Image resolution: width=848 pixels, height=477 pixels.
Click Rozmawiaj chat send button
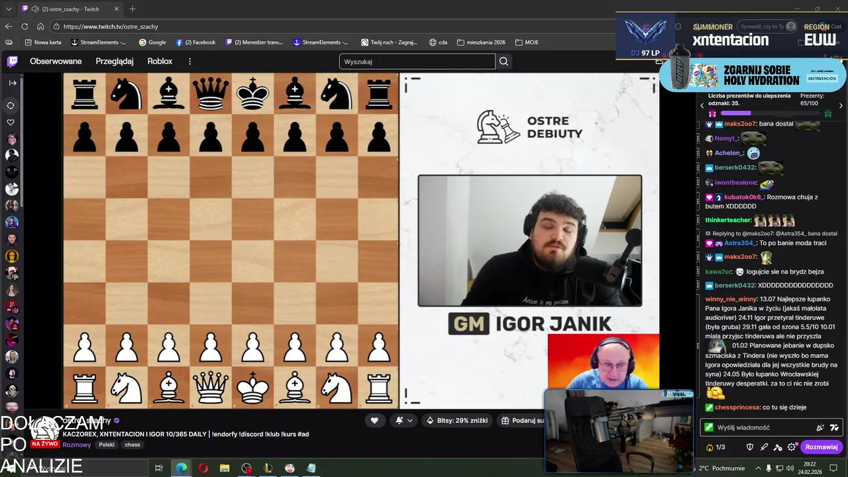point(821,447)
